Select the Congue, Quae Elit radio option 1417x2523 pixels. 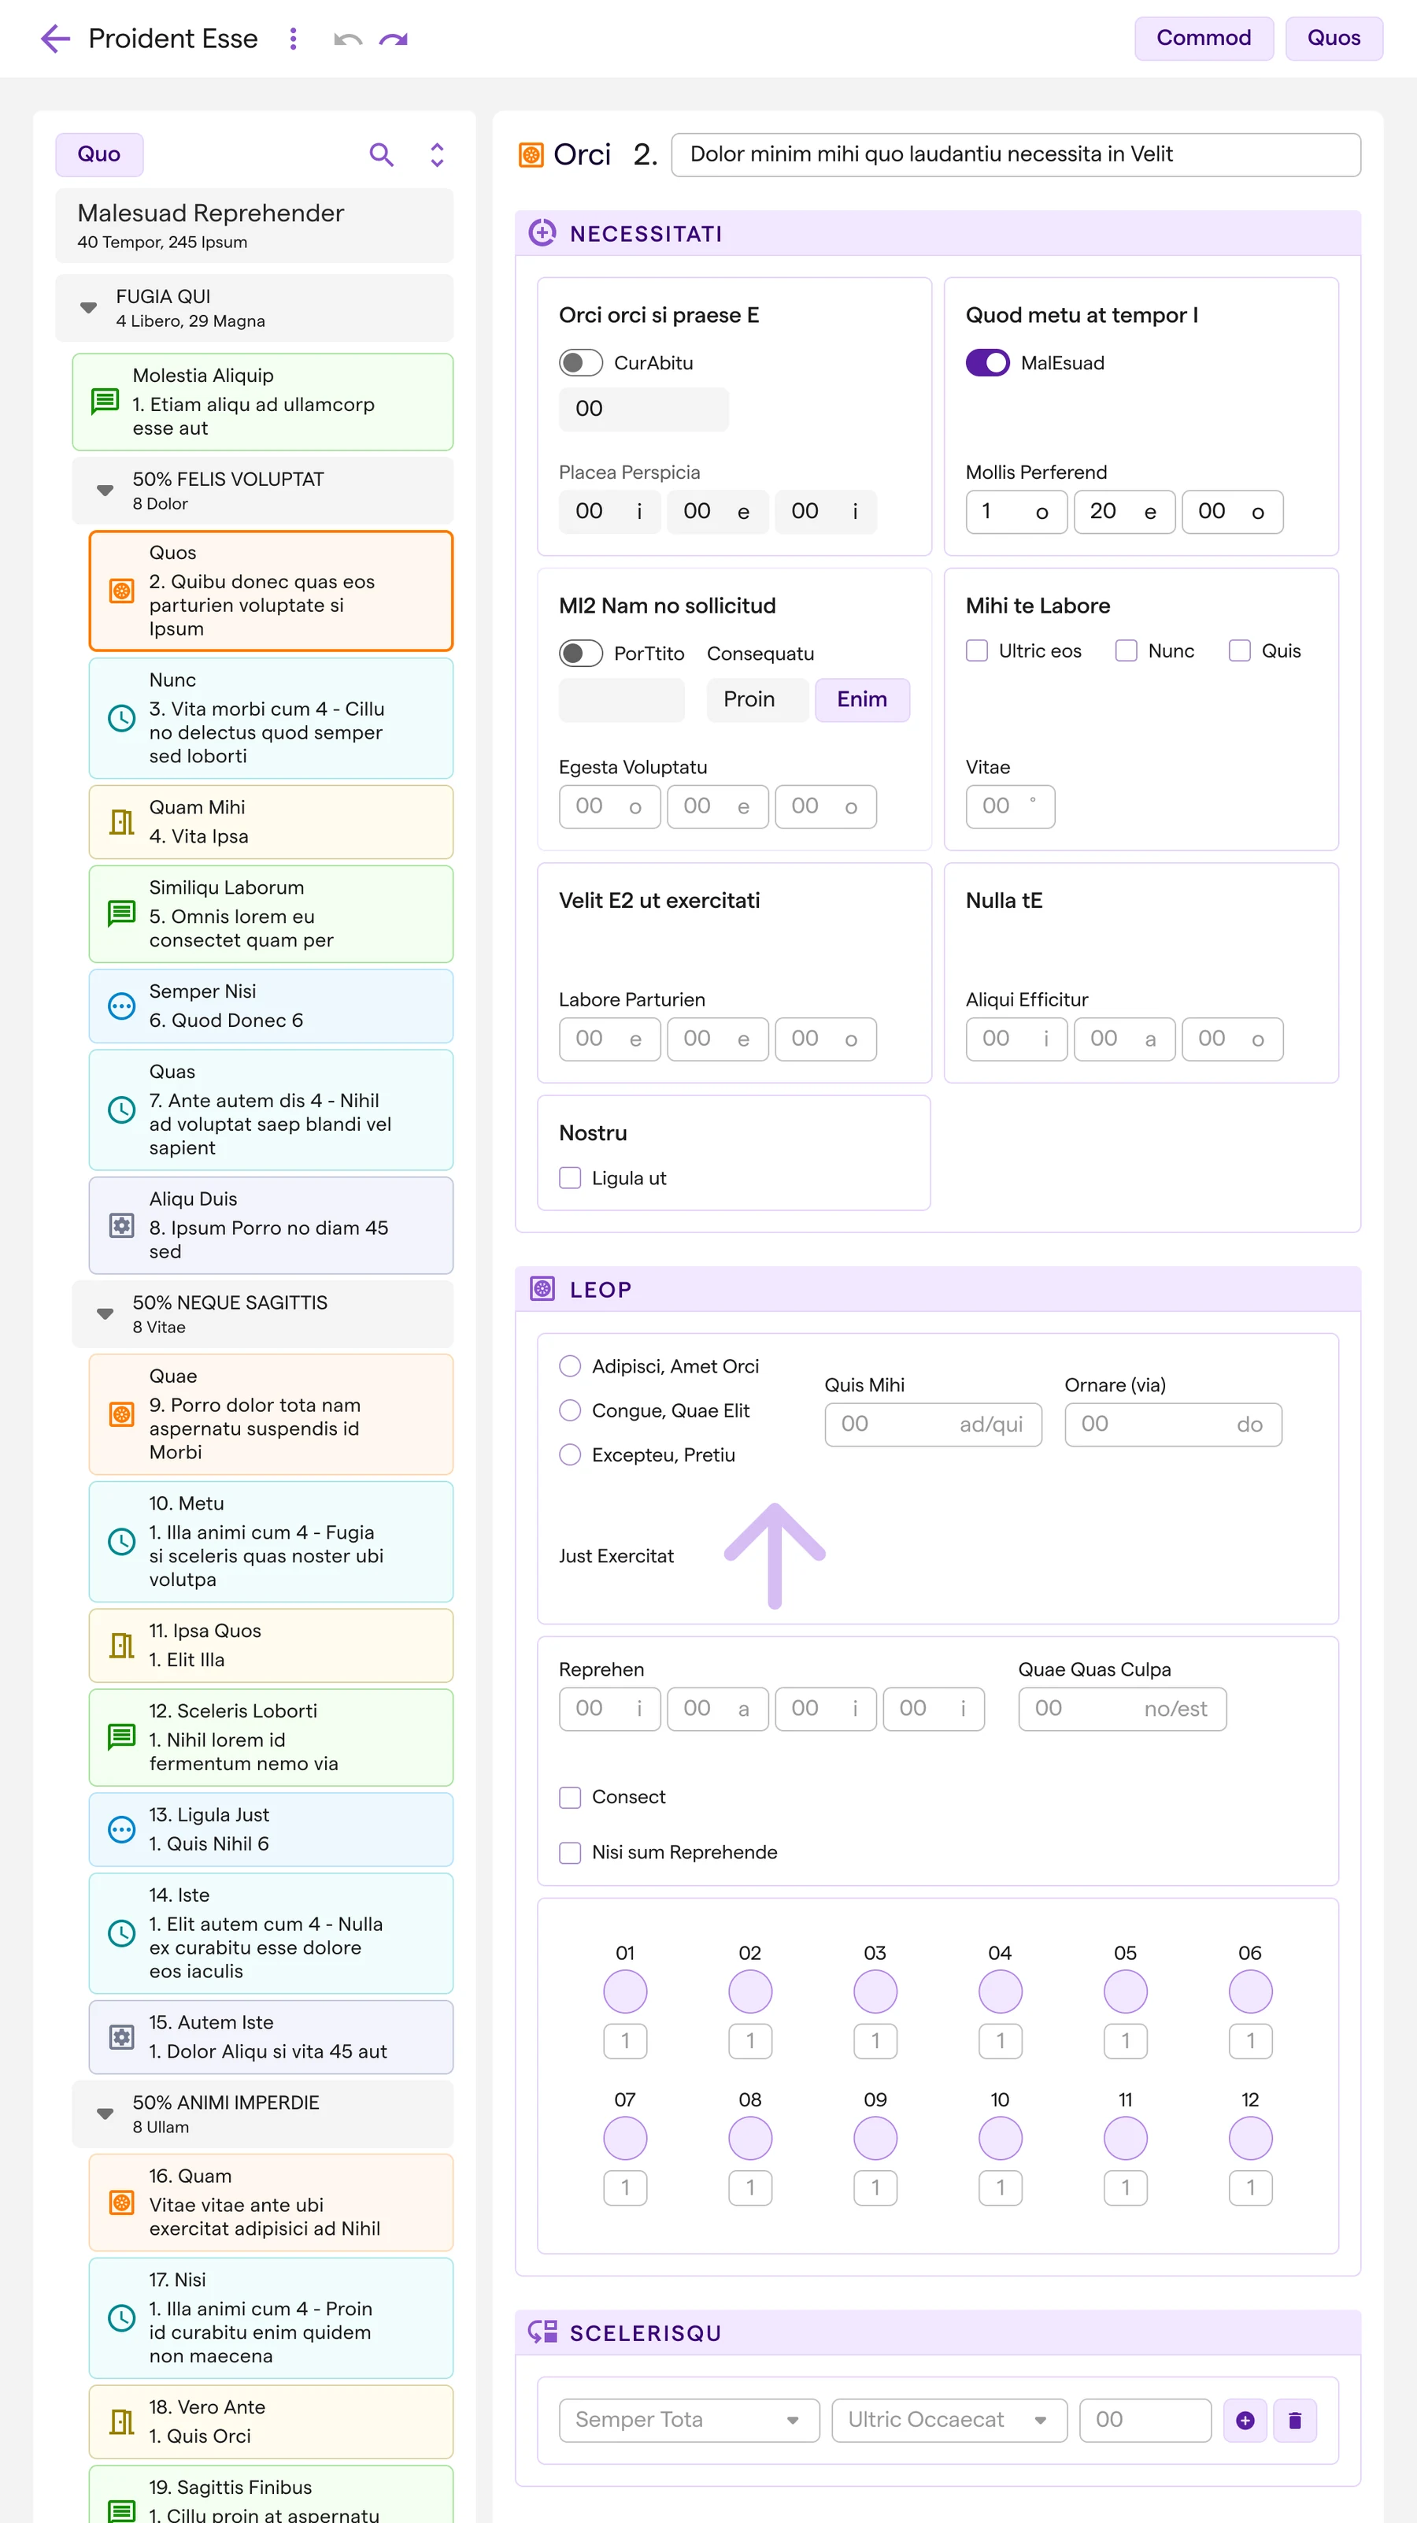570,1410
